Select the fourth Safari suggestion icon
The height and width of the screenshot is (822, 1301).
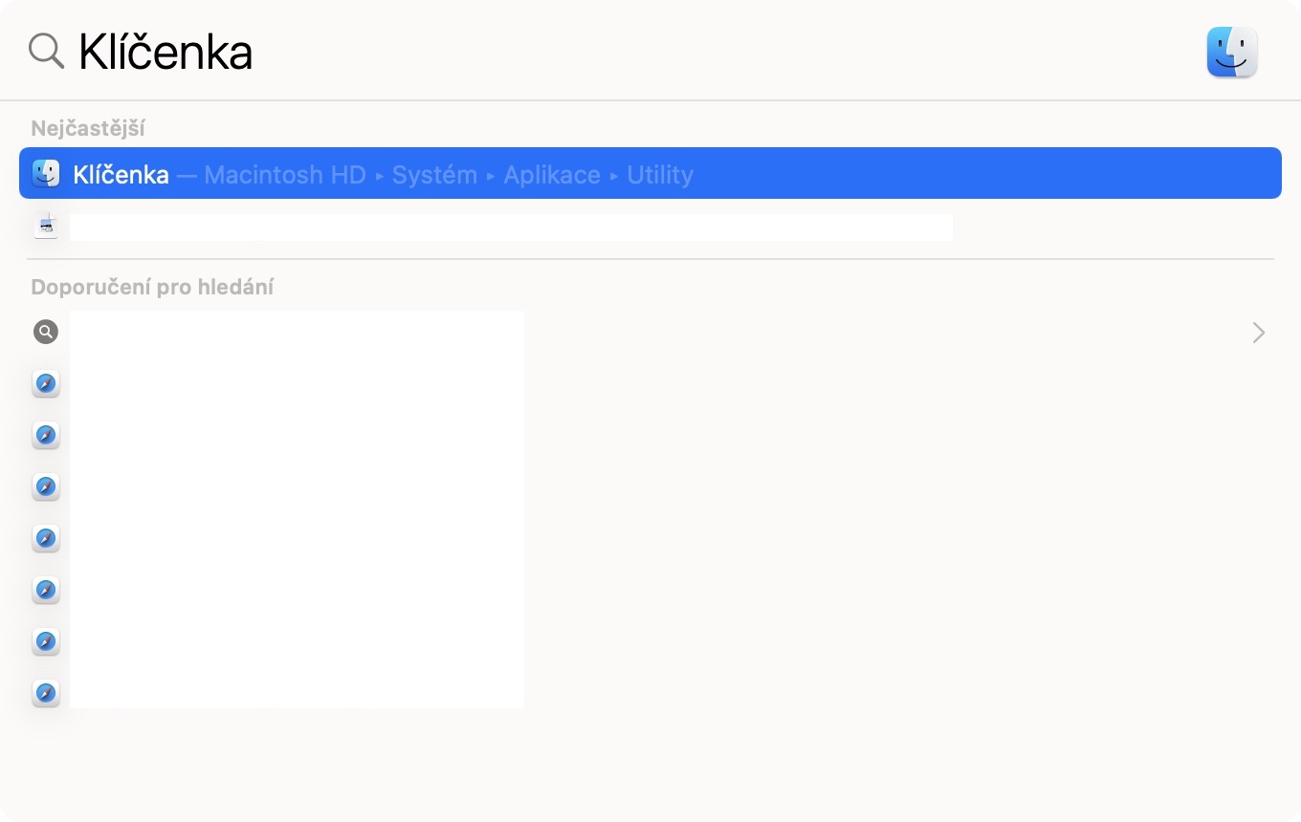point(46,539)
